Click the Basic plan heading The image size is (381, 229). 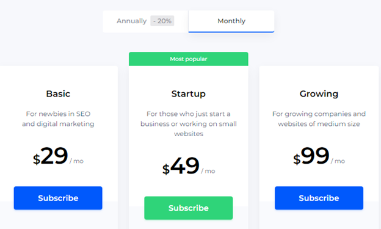(x=58, y=94)
